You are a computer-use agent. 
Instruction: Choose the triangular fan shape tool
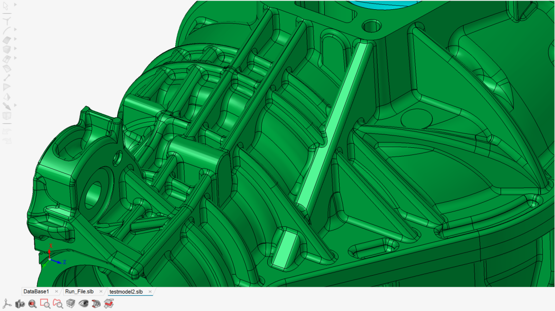[x=7, y=87]
